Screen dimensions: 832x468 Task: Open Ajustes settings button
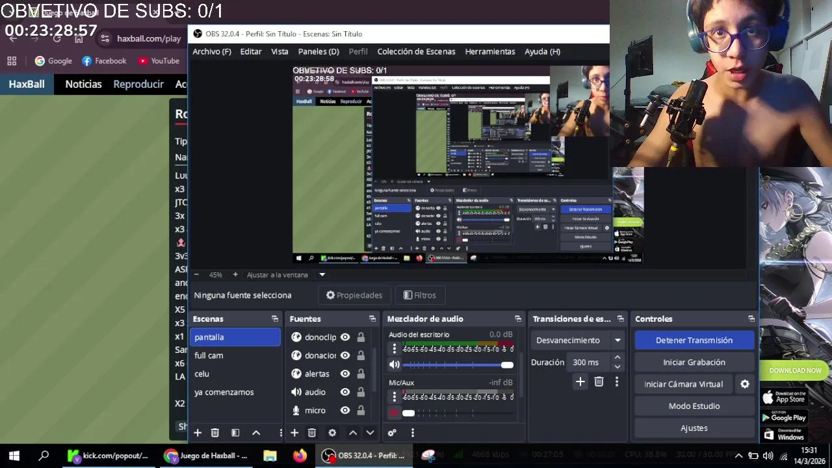[x=694, y=428]
